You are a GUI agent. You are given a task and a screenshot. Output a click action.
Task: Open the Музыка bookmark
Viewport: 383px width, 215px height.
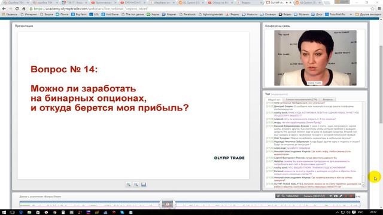[x=302, y=14]
